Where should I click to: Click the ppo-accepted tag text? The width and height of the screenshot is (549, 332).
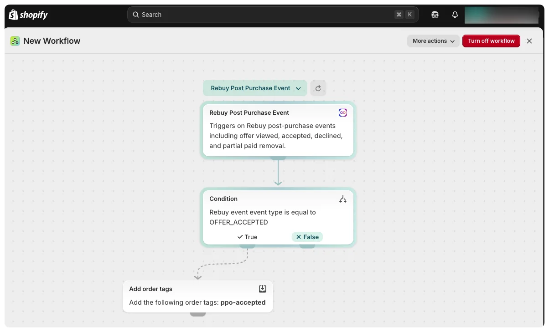coord(243,302)
